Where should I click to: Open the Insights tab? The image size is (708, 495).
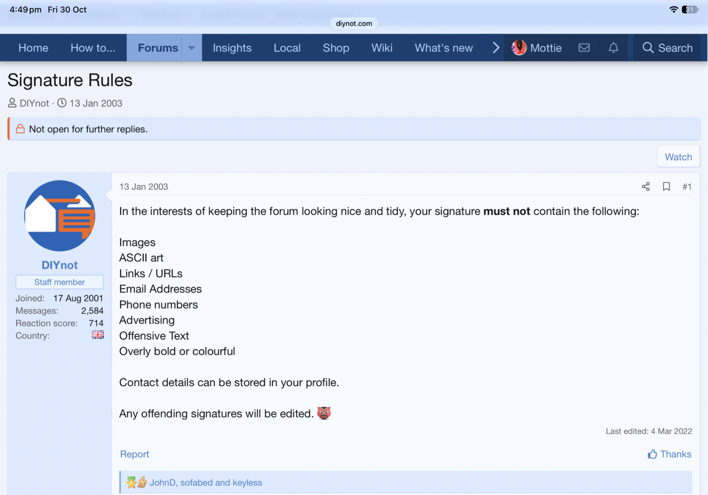click(232, 48)
